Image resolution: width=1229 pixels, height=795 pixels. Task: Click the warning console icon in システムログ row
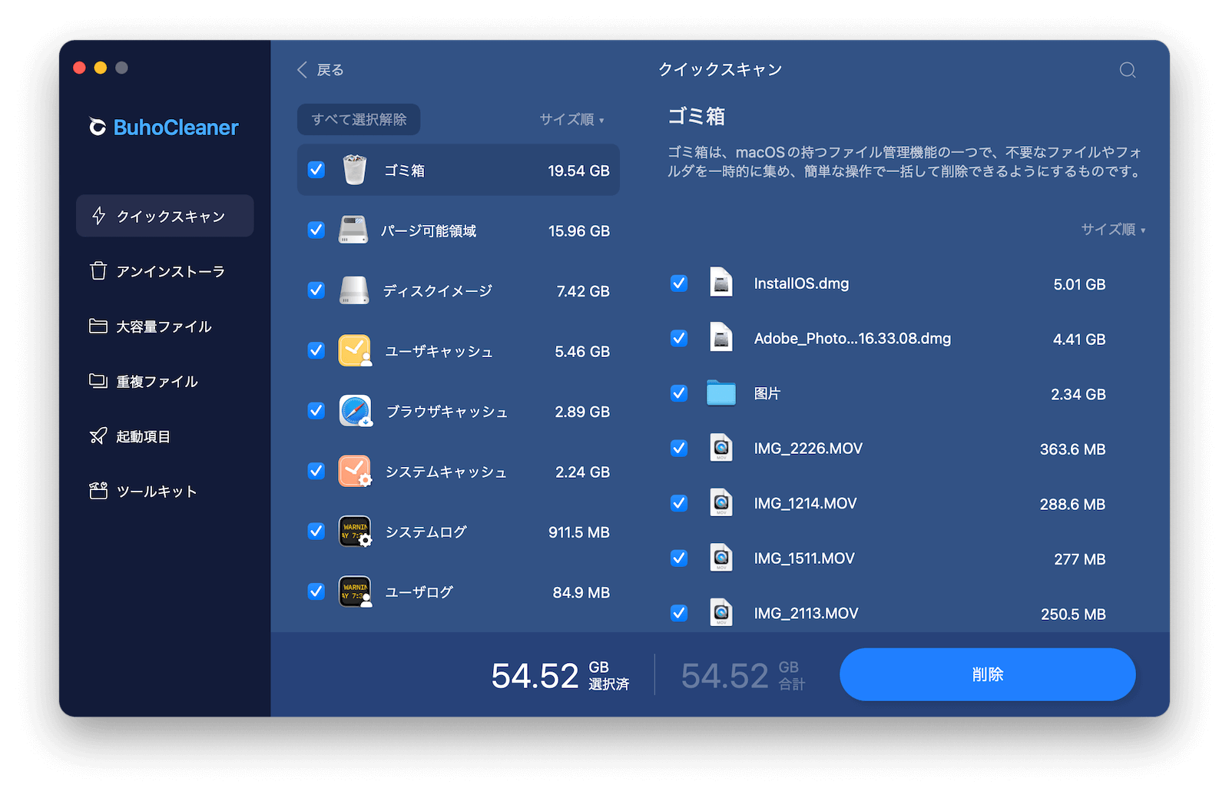point(355,531)
